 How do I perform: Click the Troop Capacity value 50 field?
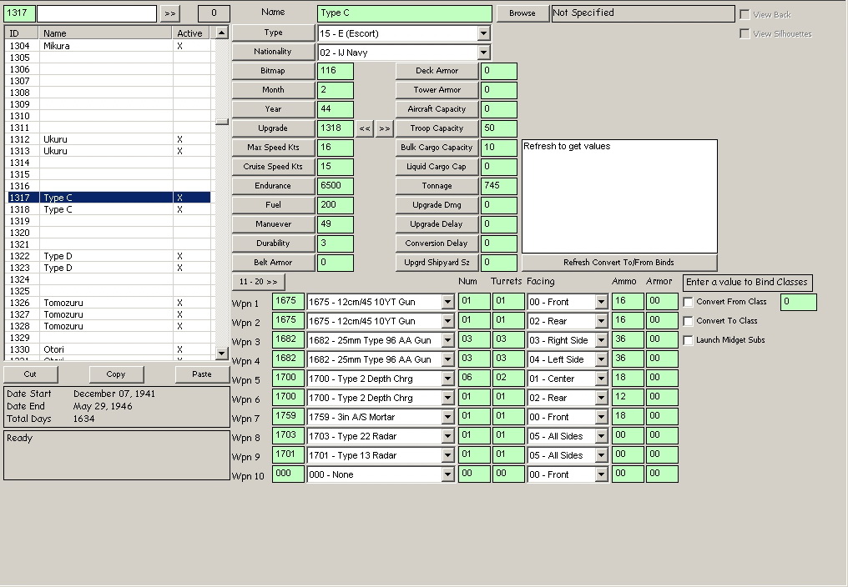498,128
